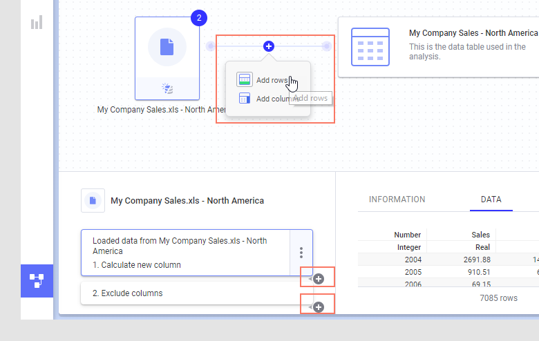Click the blue plus on connector line
This screenshot has width=539, height=341.
(x=269, y=46)
